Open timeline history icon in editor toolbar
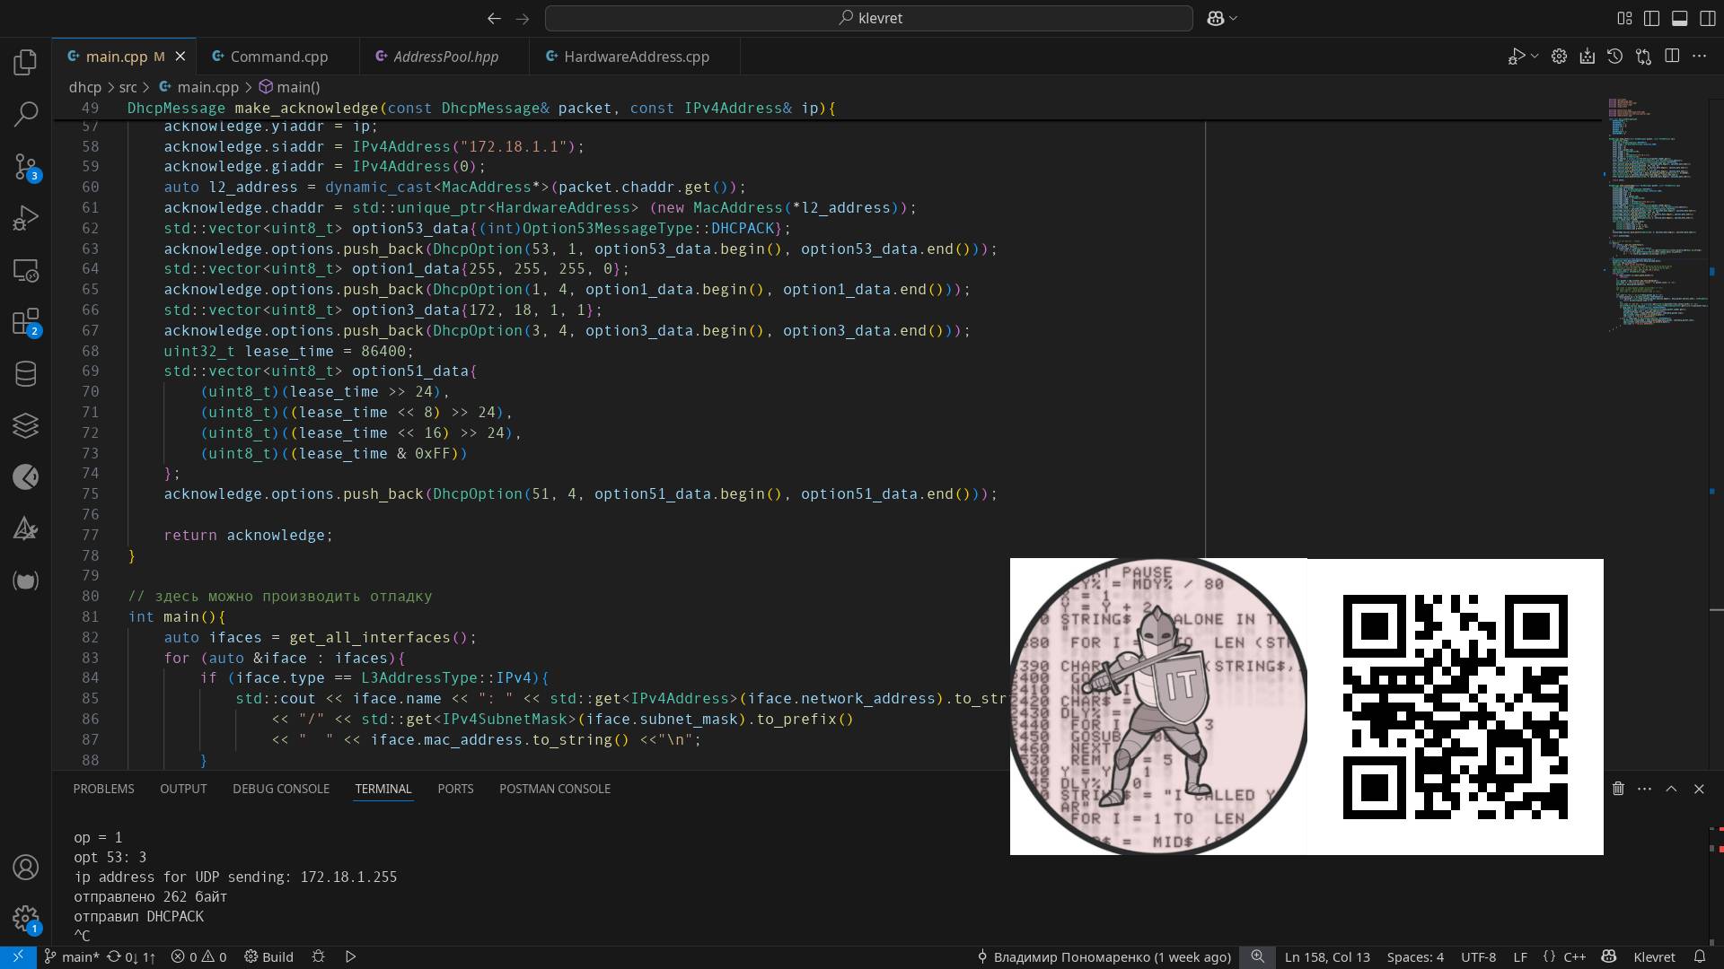This screenshot has height=969, width=1724. point(1615,57)
